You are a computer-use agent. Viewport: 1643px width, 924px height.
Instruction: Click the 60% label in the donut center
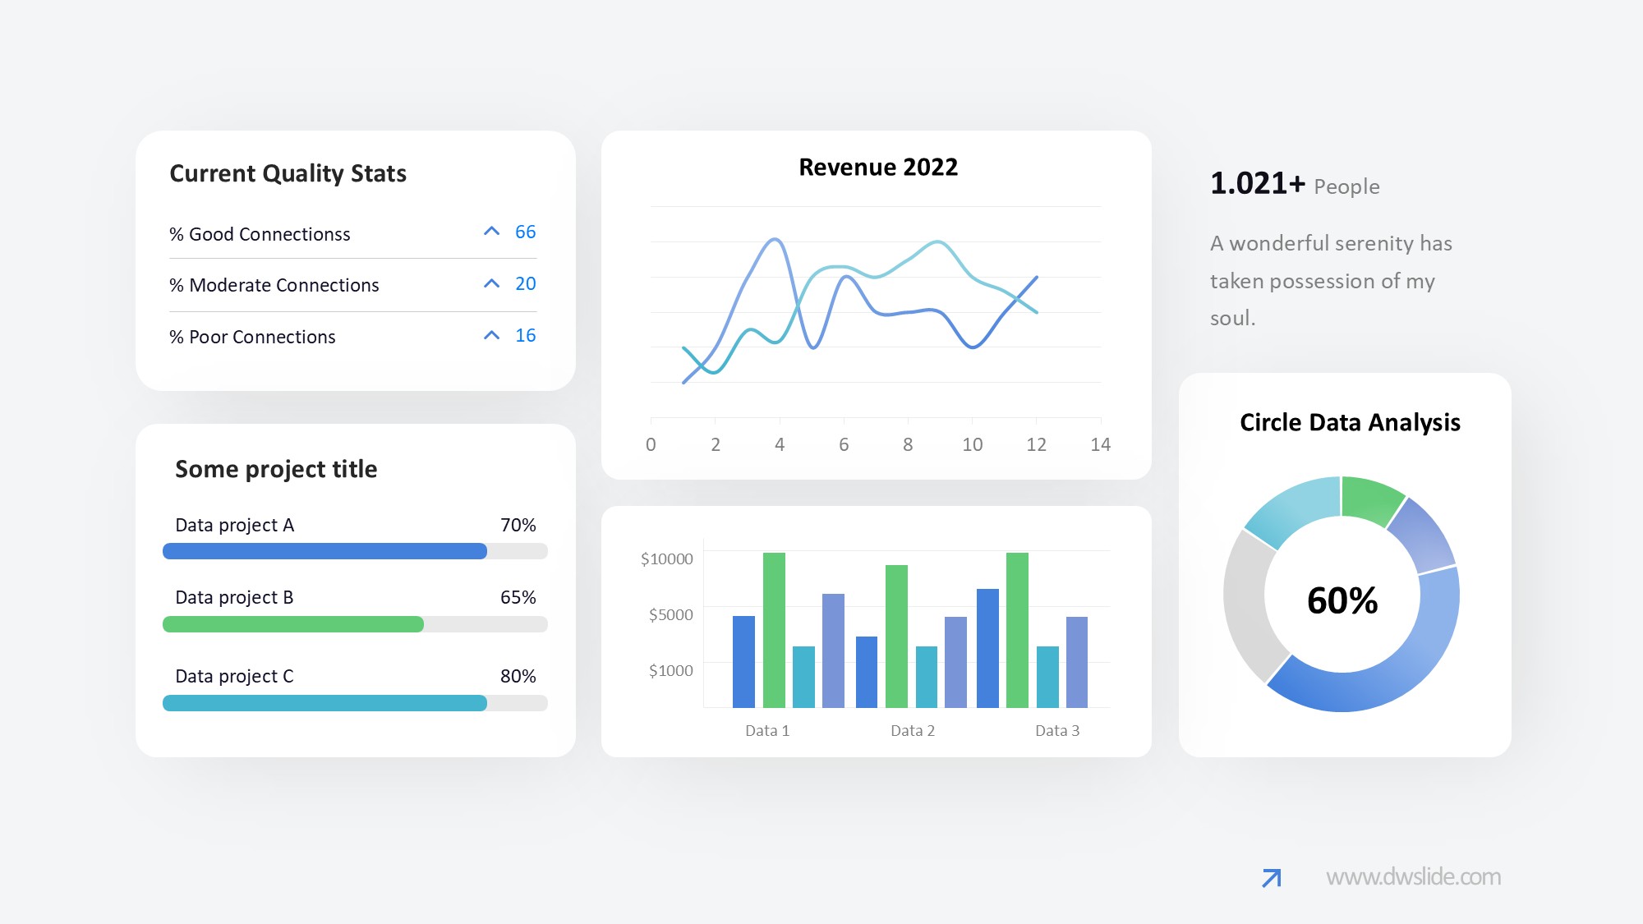(x=1342, y=600)
